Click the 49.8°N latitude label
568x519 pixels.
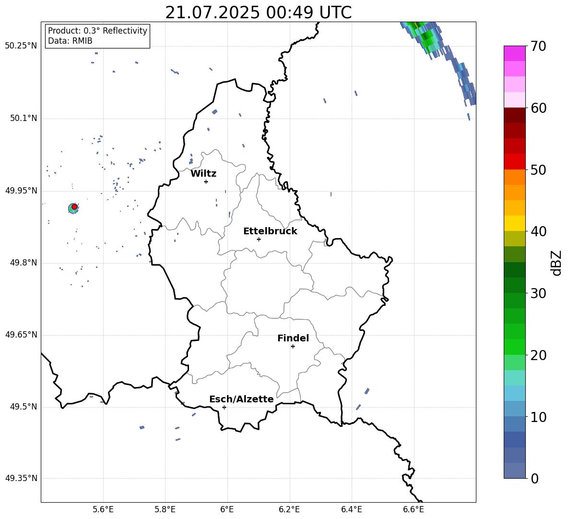pos(23,263)
